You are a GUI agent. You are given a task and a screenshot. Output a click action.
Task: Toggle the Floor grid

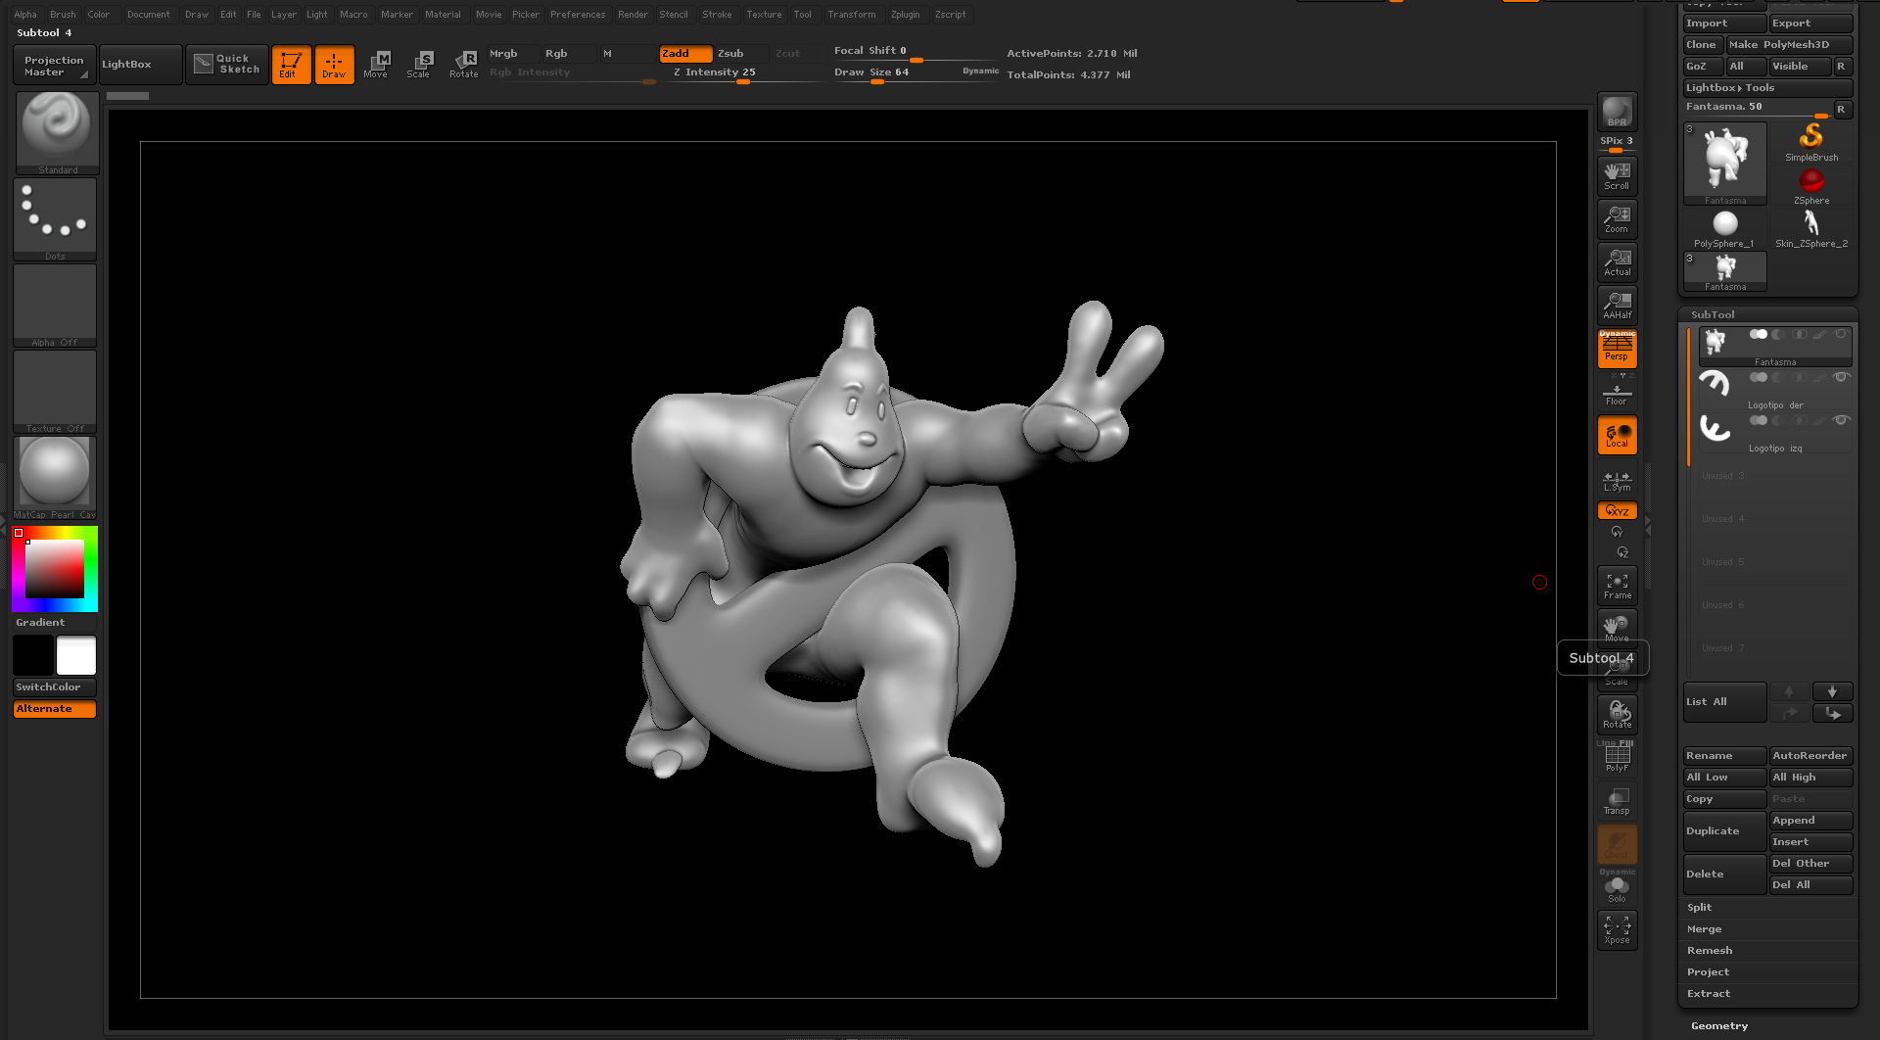click(x=1617, y=392)
